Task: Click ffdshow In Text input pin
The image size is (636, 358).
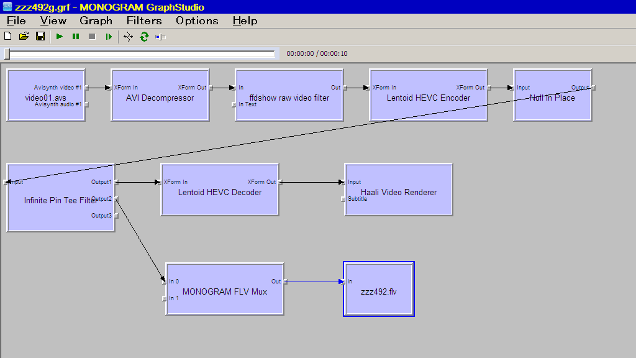Action: click(x=234, y=104)
